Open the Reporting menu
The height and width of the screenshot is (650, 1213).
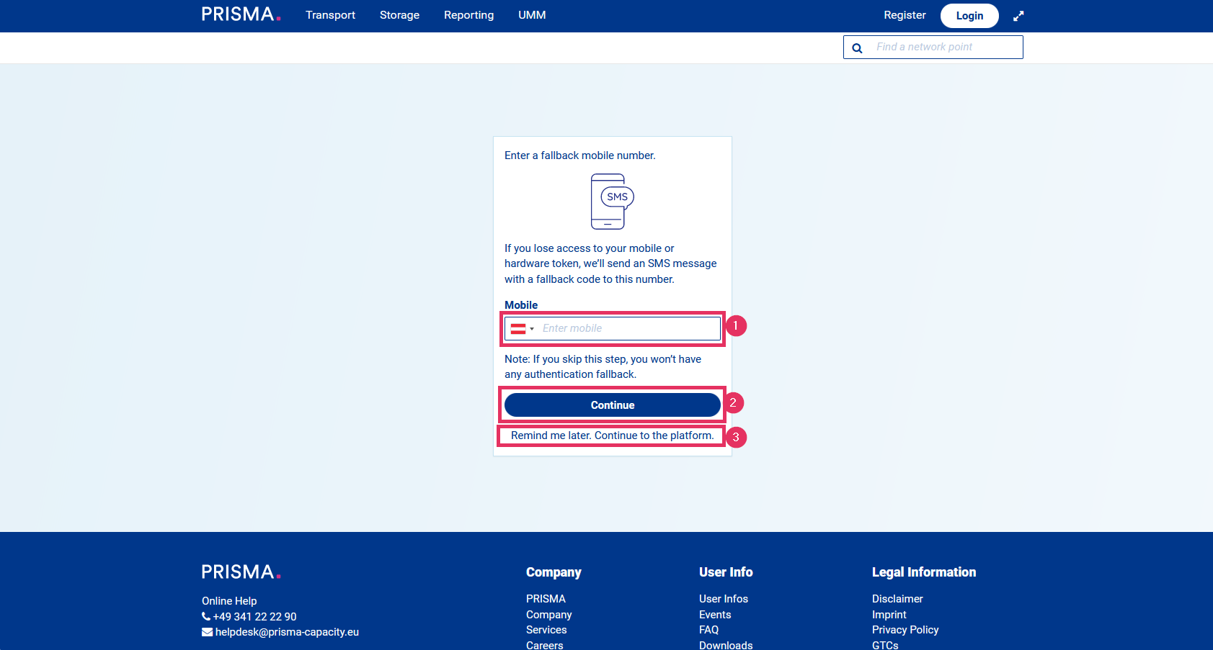click(468, 15)
